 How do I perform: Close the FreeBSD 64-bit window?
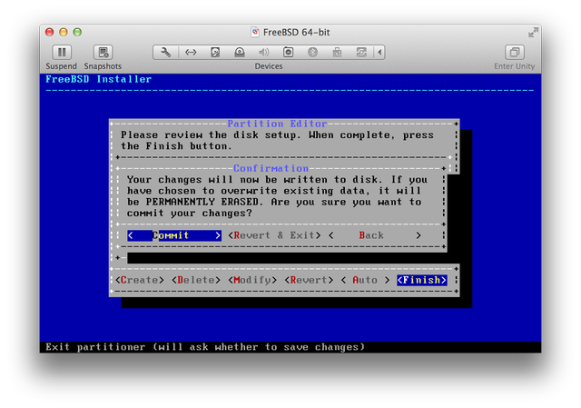click(50, 33)
